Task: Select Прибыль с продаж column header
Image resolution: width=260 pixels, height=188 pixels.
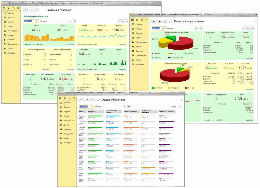Action: [167, 112]
